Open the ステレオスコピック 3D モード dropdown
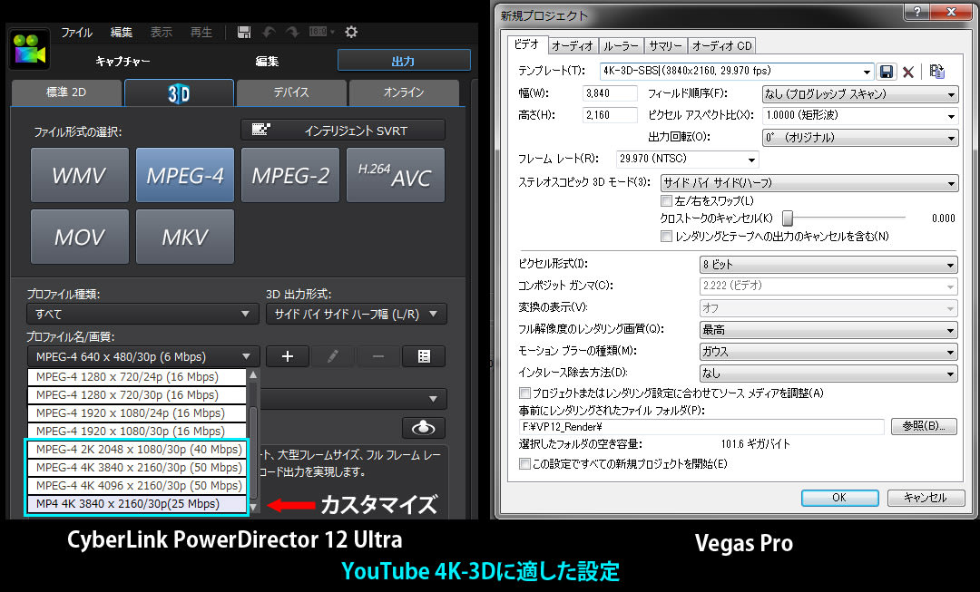 [809, 183]
